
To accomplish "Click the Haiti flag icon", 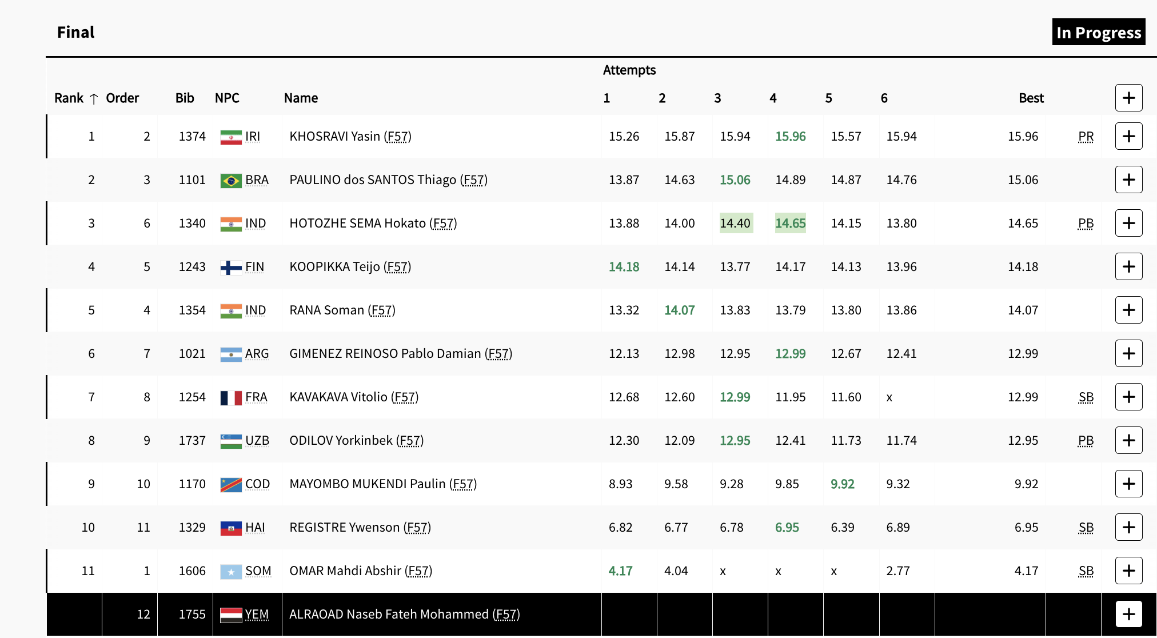I will click(x=231, y=528).
